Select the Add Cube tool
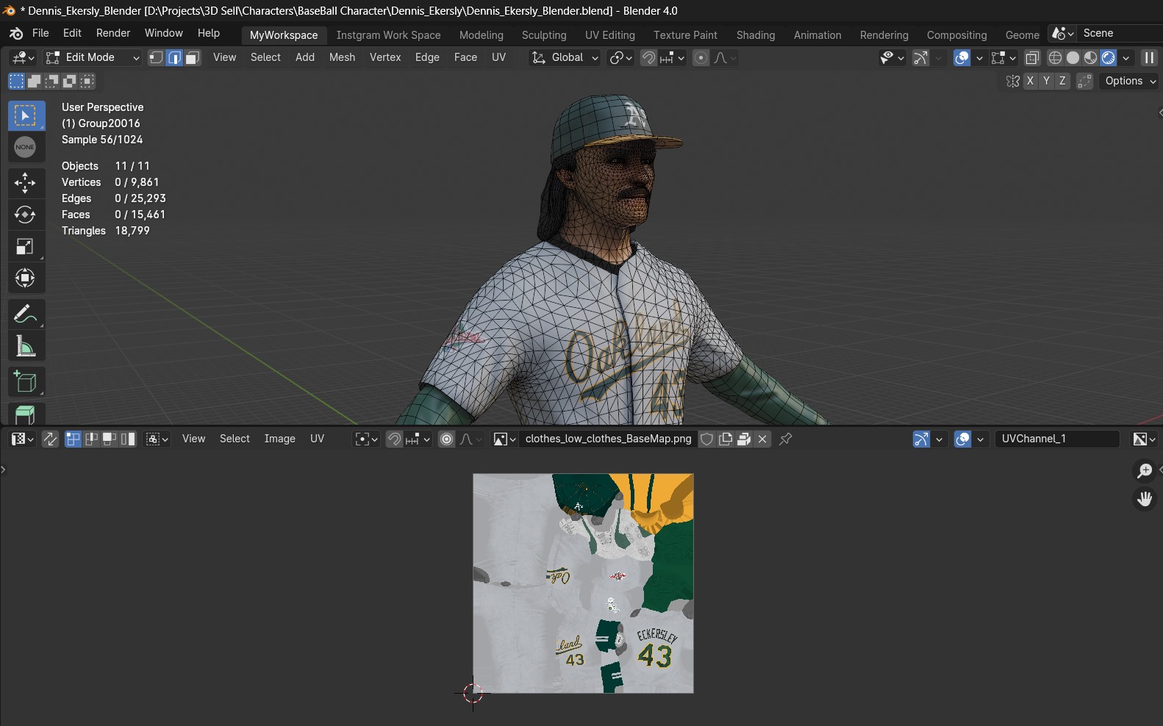1163x726 pixels. [x=26, y=382]
